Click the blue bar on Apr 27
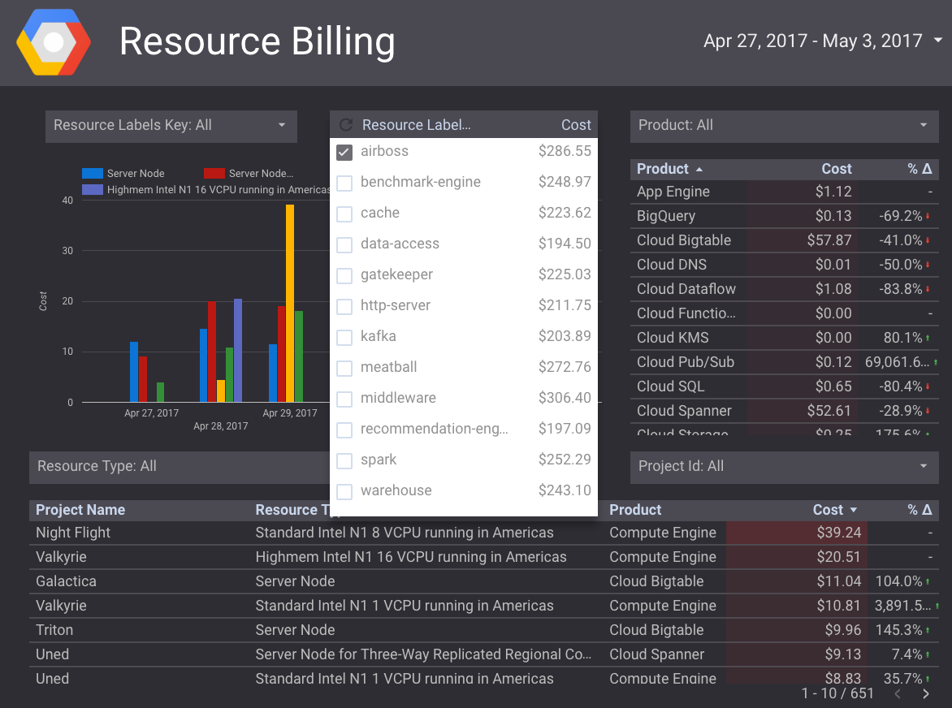 click(x=133, y=372)
